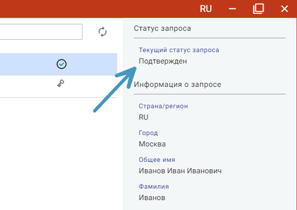Click the Страна/регион field label
297x210 pixels.
(x=163, y=106)
